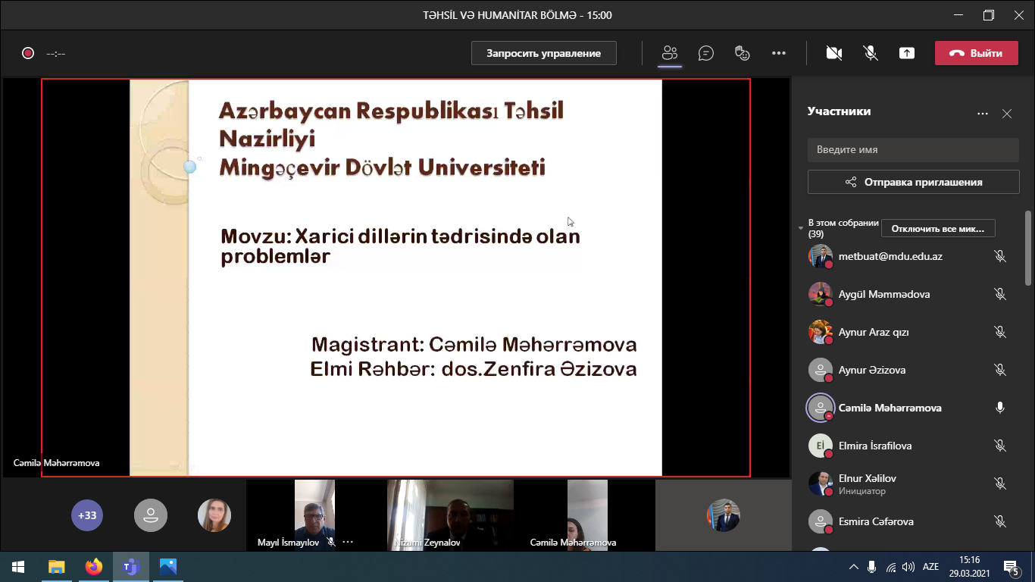1035x582 pixels.
Task: Click the raise hand reactions icon
Action: point(743,53)
